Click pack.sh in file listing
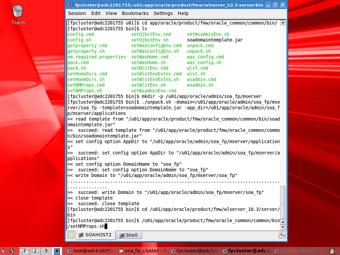Image resolution: width=340 pixels, height=255 pixels. point(76,68)
